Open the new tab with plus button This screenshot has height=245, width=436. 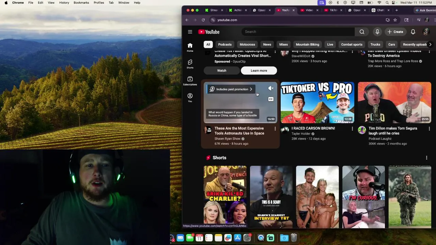coord(396,10)
